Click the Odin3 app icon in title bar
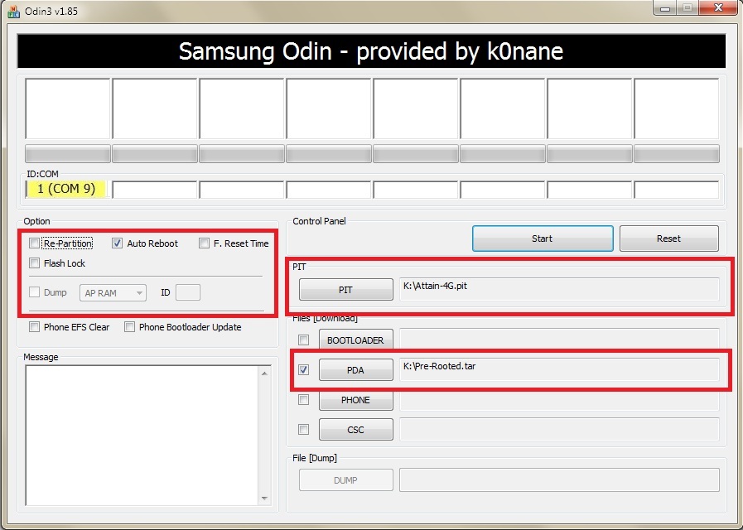This screenshot has width=743, height=530. pyautogui.click(x=12, y=8)
